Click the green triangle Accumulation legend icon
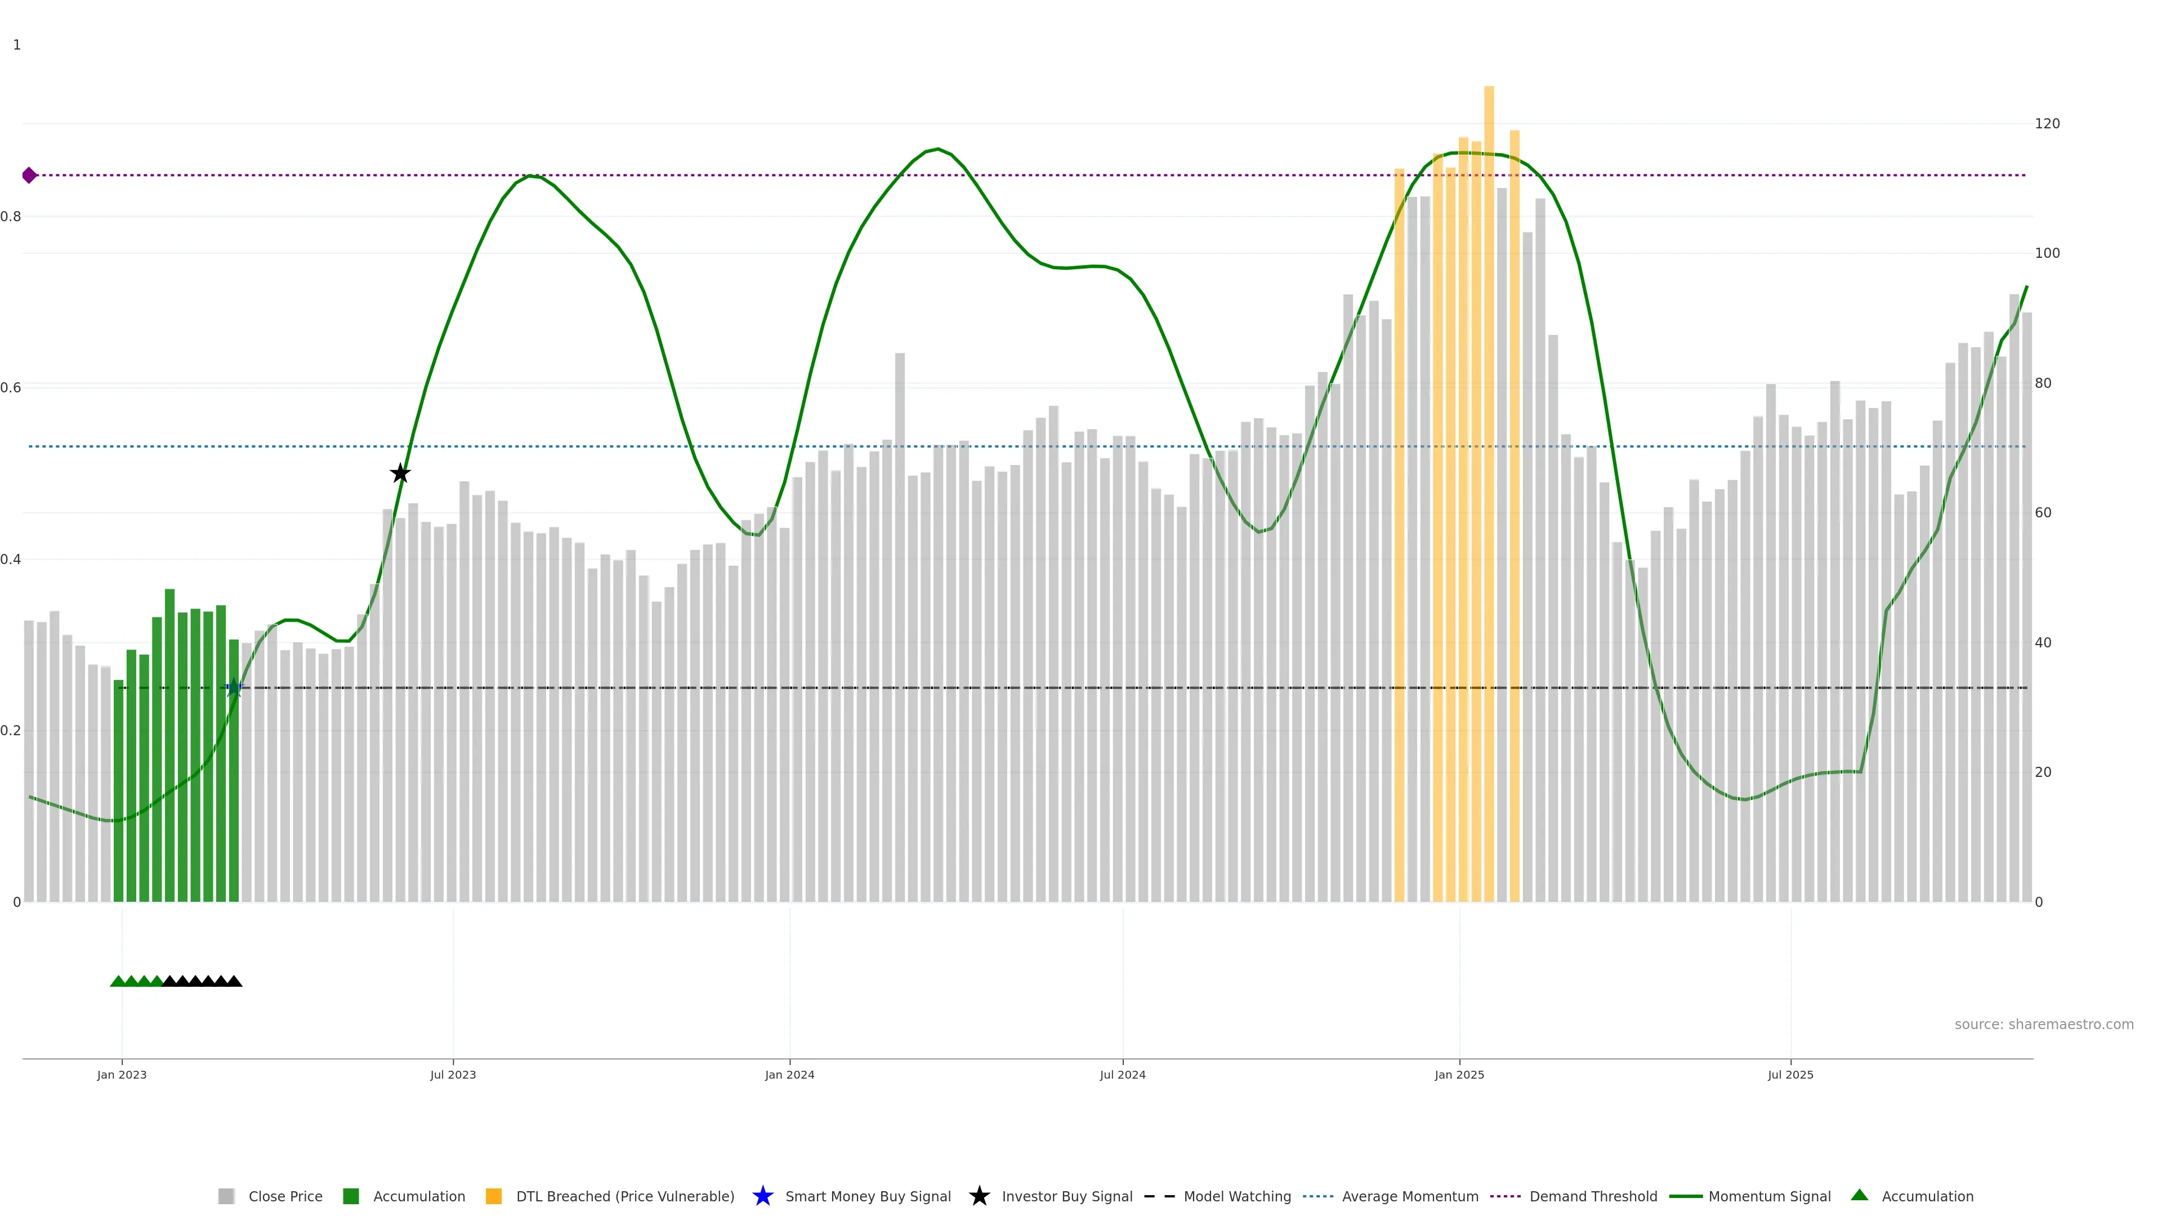The image size is (2162, 1216). click(1859, 1195)
